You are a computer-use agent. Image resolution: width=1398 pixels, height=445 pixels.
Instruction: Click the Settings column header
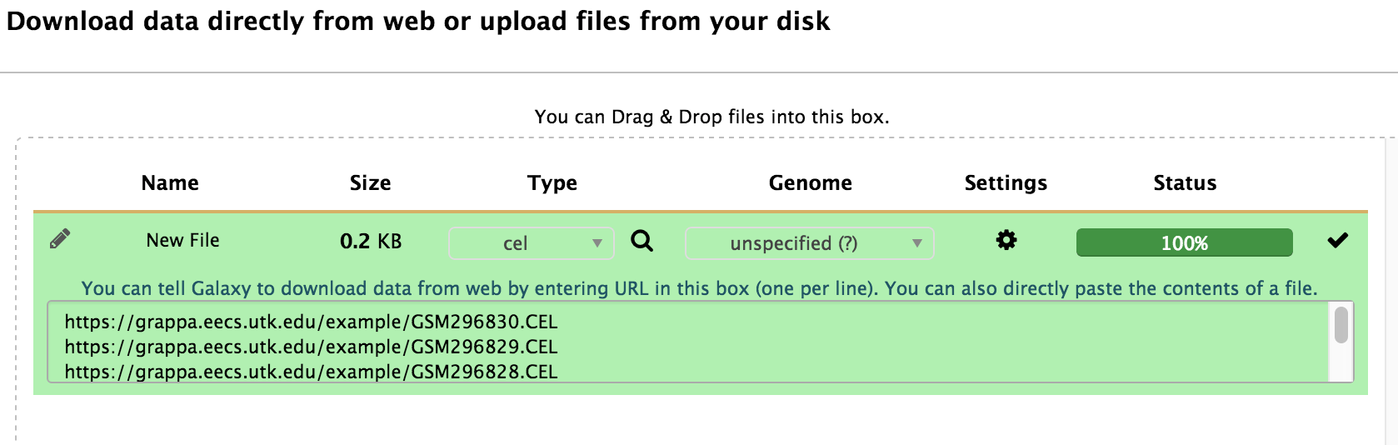(x=1006, y=183)
